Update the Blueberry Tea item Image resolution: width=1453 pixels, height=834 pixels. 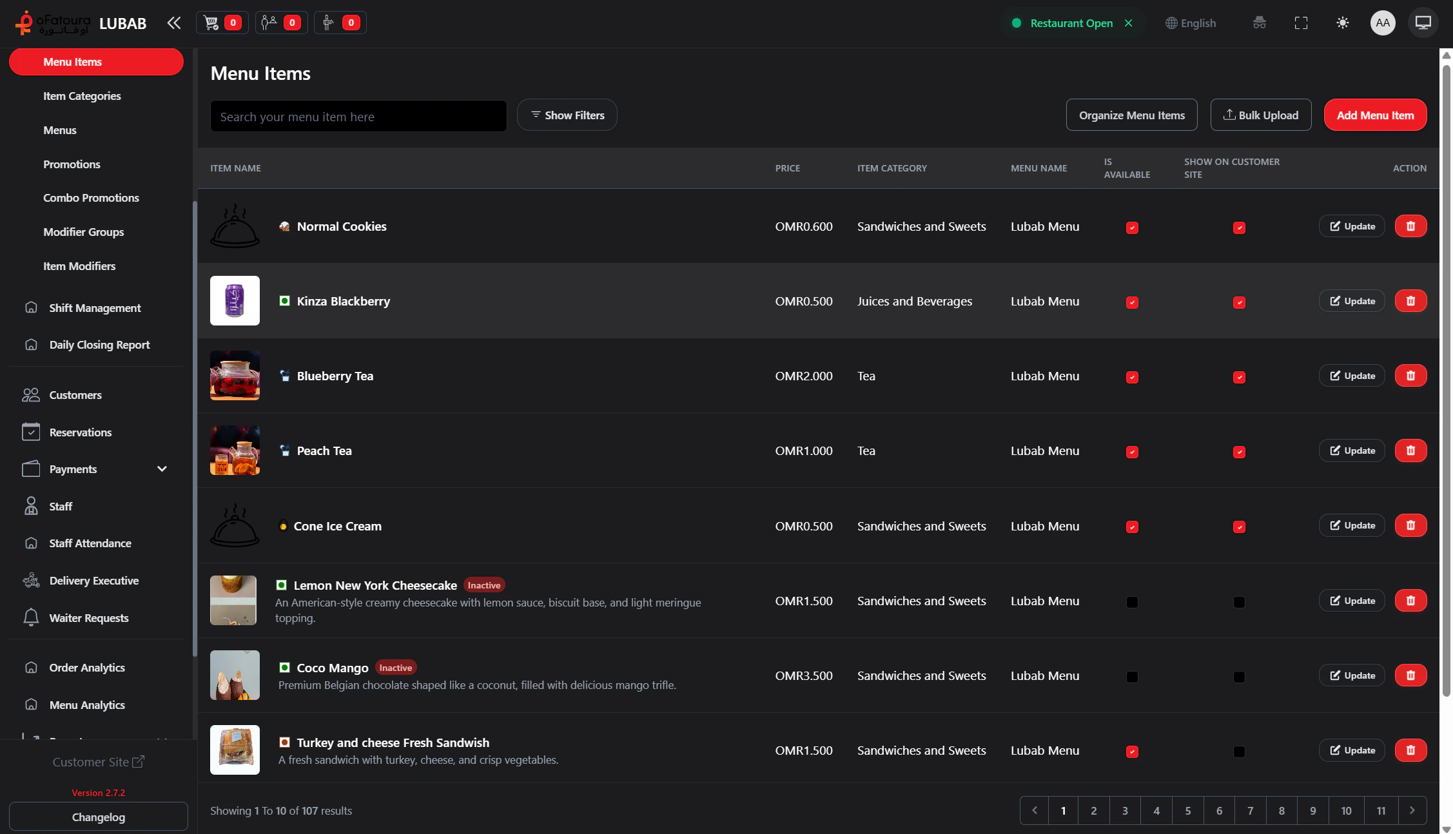click(x=1352, y=376)
